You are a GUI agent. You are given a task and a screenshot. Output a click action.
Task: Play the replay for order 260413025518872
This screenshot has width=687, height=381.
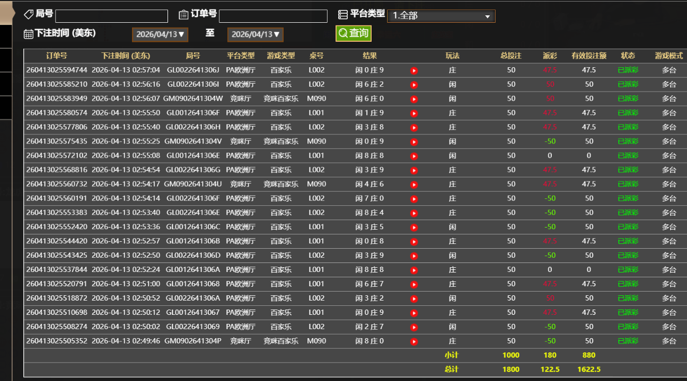pos(414,298)
